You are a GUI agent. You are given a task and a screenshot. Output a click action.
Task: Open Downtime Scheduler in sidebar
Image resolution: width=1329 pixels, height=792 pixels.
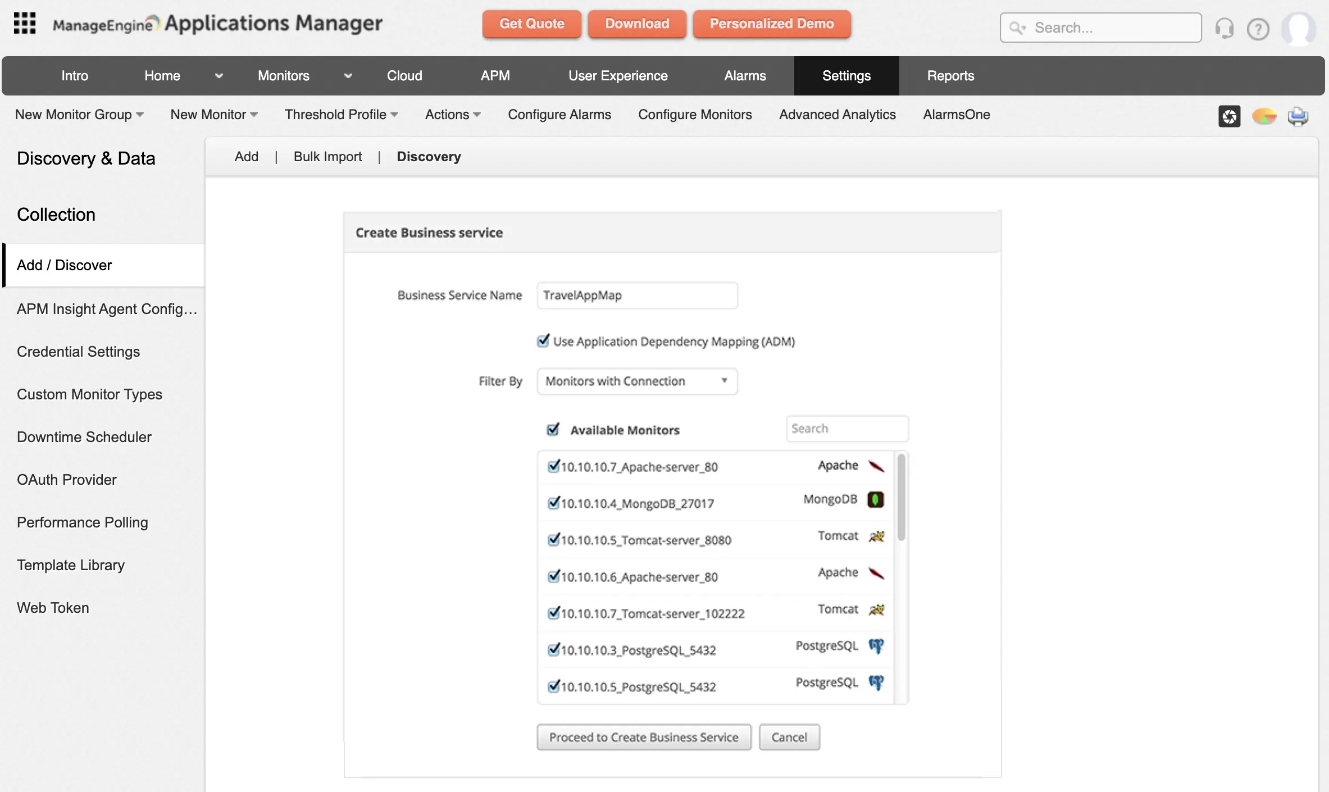(x=84, y=437)
